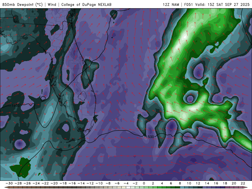
Task: Click the "-24" color scale label
Action: click(36, 183)
